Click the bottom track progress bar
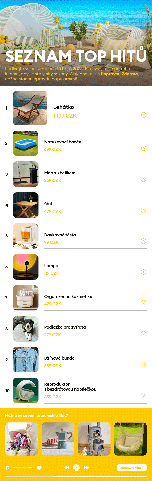The image size is (152, 481). tap(76, 476)
